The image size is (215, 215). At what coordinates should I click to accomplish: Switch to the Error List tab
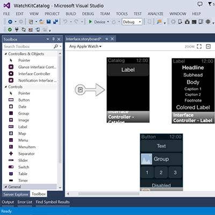[x=25, y=202]
